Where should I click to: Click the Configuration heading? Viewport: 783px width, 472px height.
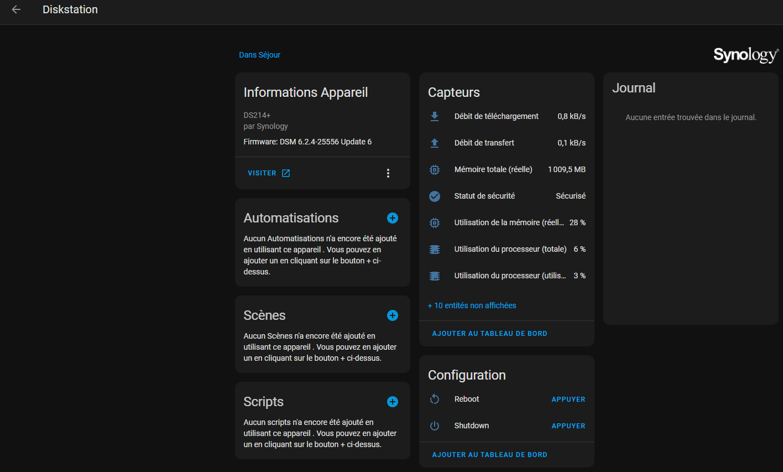[467, 375]
